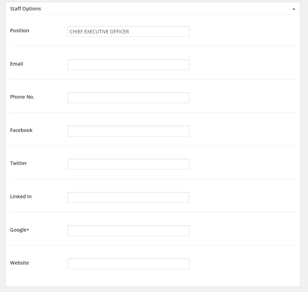308x292 pixels.
Task: Collapse the Staff Options panel arrow
Action: coord(294,9)
